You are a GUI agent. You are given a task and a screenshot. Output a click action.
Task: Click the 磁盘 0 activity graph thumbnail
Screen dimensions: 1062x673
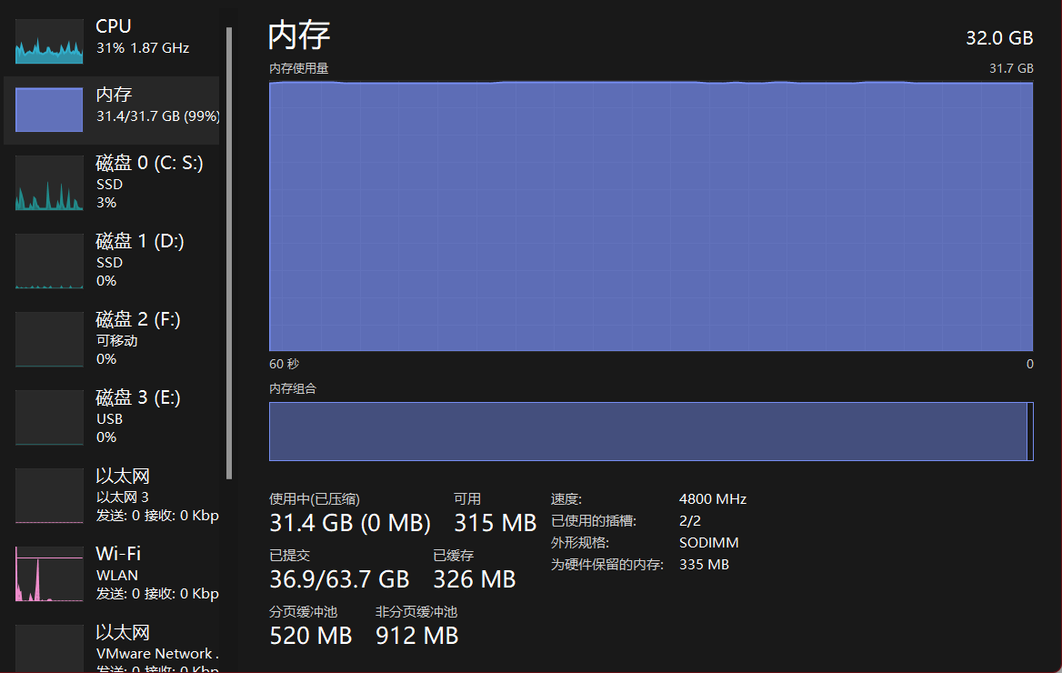point(49,183)
